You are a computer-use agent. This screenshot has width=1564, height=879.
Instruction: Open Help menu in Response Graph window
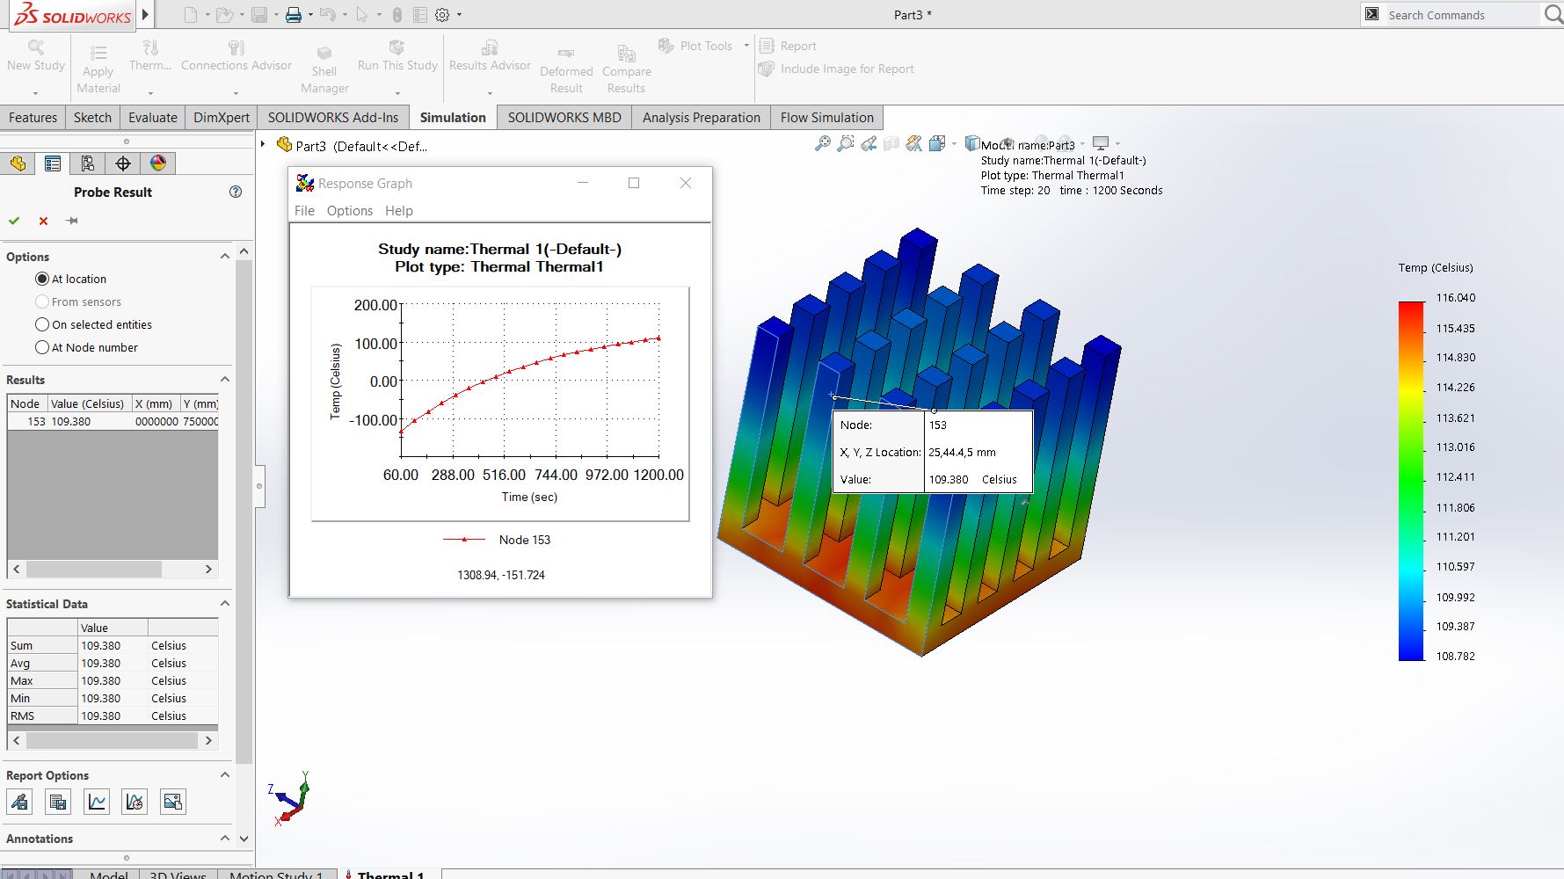[x=399, y=211]
